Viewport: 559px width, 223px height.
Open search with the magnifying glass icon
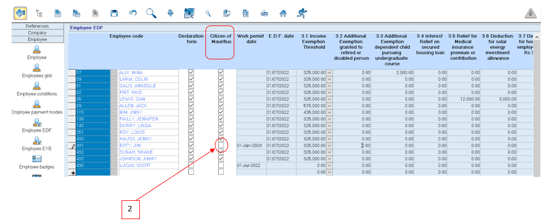point(151,12)
